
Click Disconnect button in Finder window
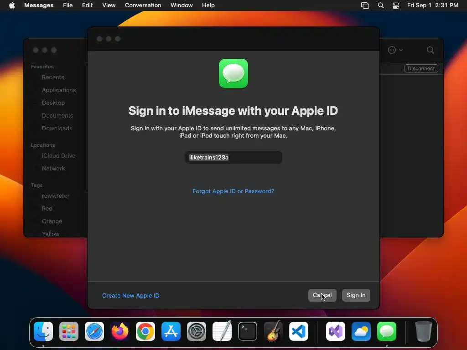421,68
